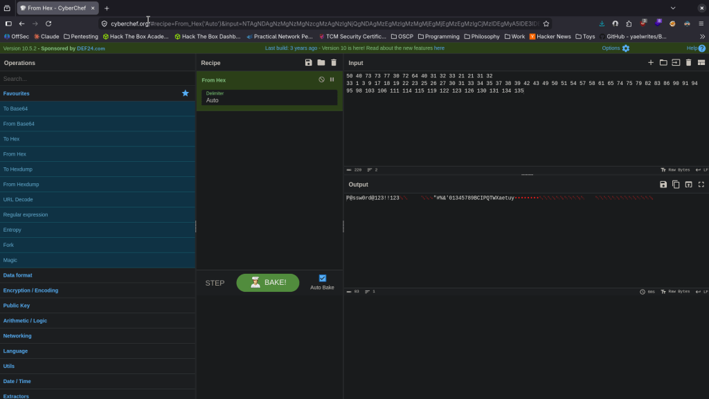
Task: Clear the recipe with the trash icon
Action: [334, 63]
